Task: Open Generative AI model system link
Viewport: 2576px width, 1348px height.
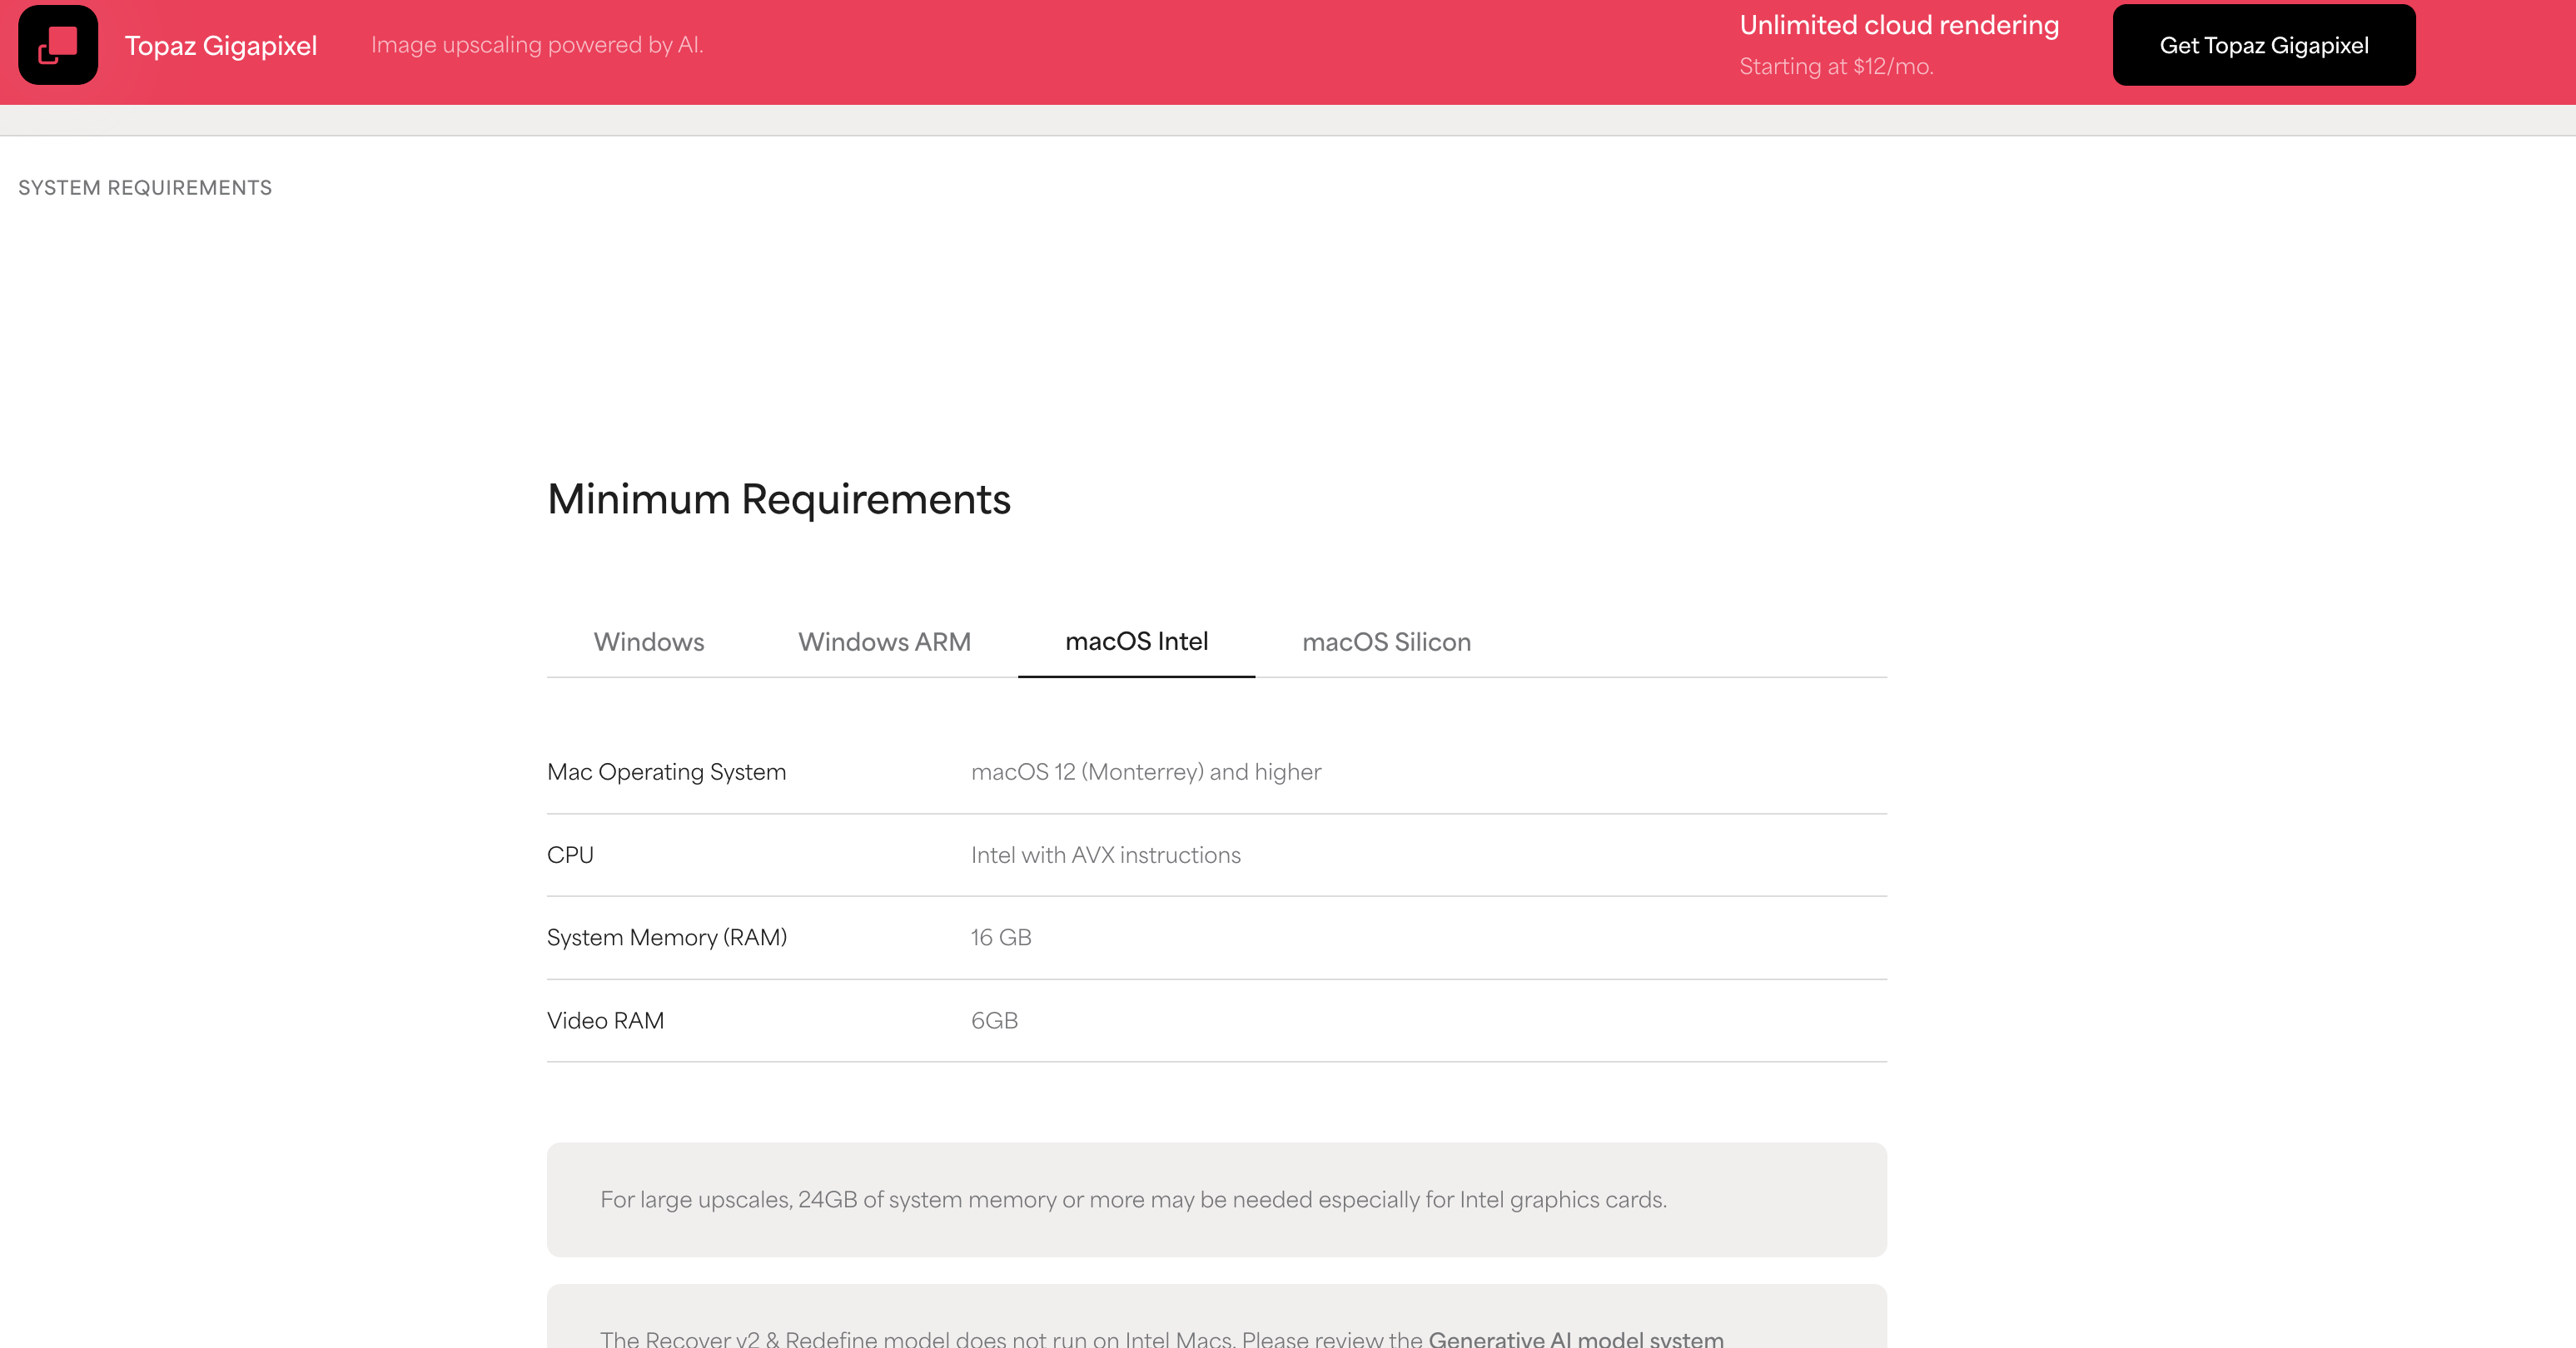Action: pyautogui.click(x=1575, y=1338)
